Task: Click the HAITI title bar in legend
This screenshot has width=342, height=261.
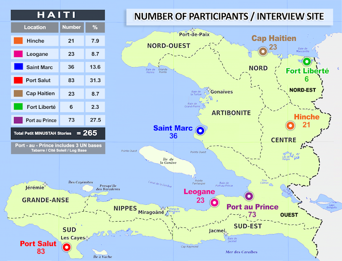Action: (x=58, y=15)
